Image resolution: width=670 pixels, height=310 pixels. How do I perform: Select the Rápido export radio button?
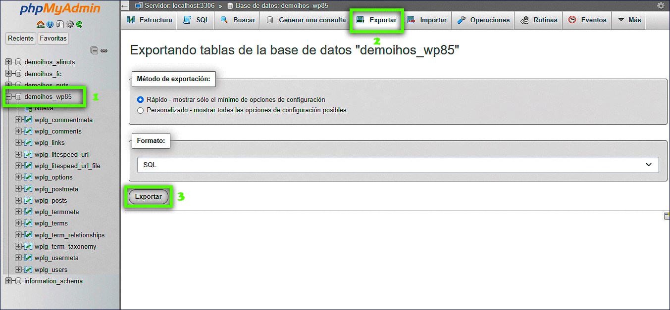pyautogui.click(x=140, y=99)
